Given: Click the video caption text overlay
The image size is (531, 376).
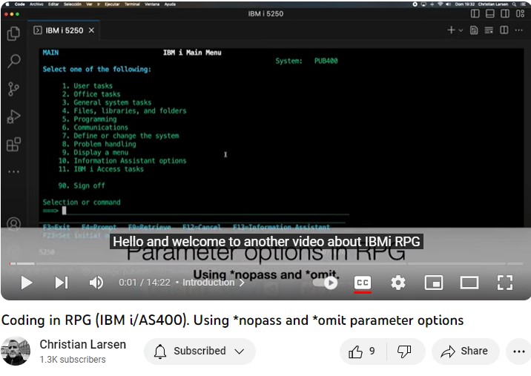Looking at the screenshot, I should coord(266,242).
